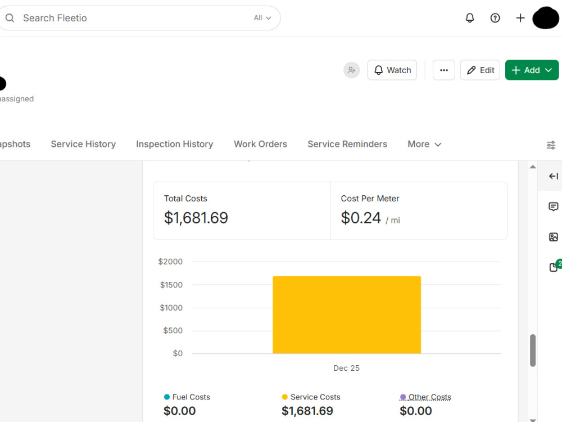Open the documents panel icon with badge

554,267
